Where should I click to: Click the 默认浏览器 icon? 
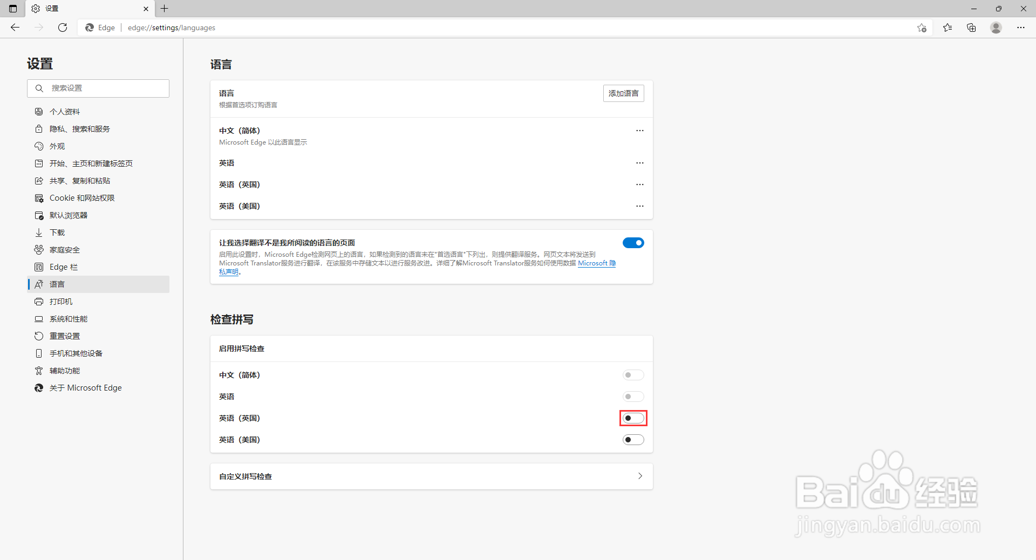click(x=39, y=215)
